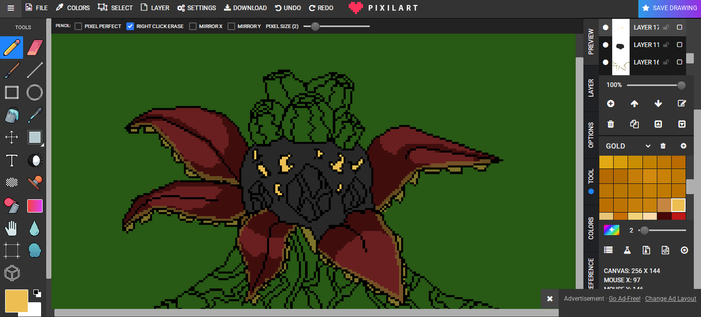The height and width of the screenshot is (317, 701).
Task: Hide Layer 11 using its visibility dot
Action: pyautogui.click(x=606, y=45)
